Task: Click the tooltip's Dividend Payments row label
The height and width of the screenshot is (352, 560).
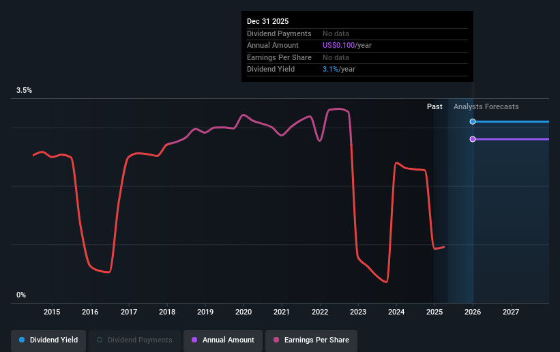Action: (279, 33)
